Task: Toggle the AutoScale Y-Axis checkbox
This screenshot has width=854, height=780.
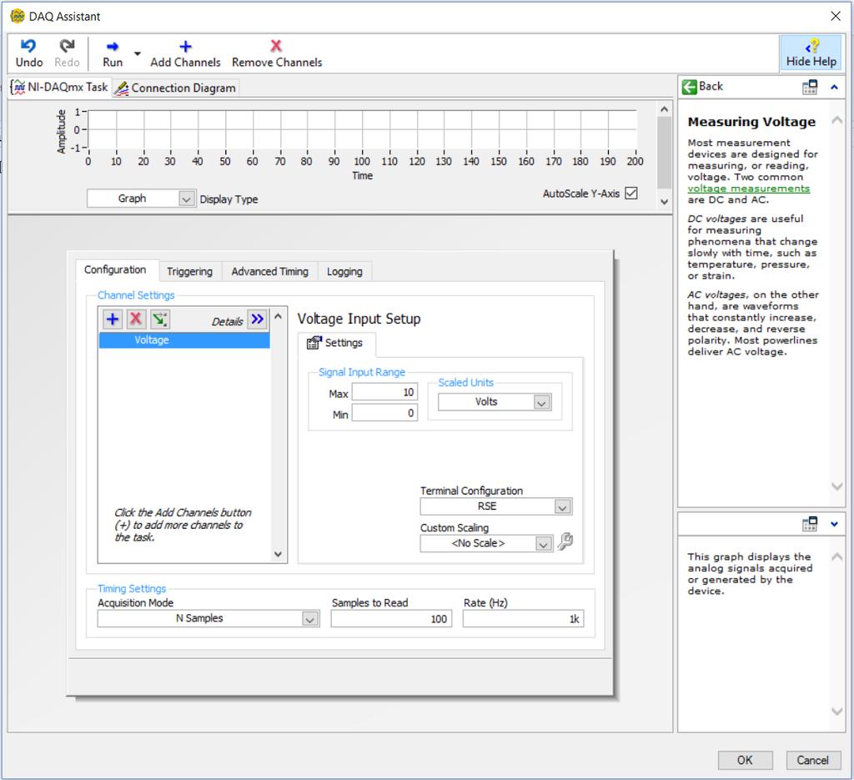Action: coord(631,193)
